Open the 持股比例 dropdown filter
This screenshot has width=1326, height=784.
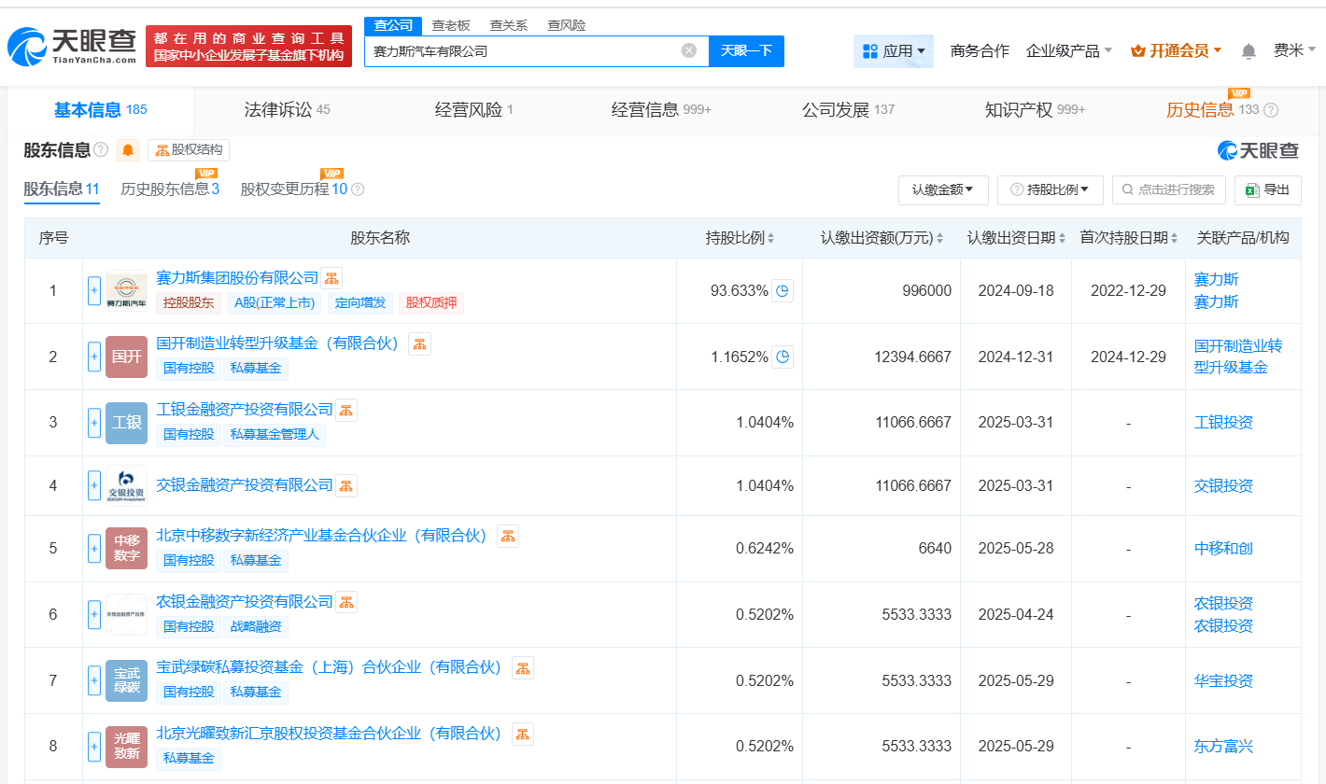pos(1051,189)
